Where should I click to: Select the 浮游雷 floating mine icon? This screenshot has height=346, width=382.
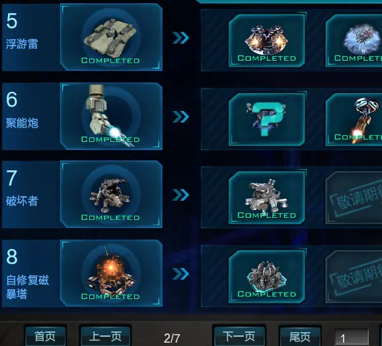(x=111, y=37)
